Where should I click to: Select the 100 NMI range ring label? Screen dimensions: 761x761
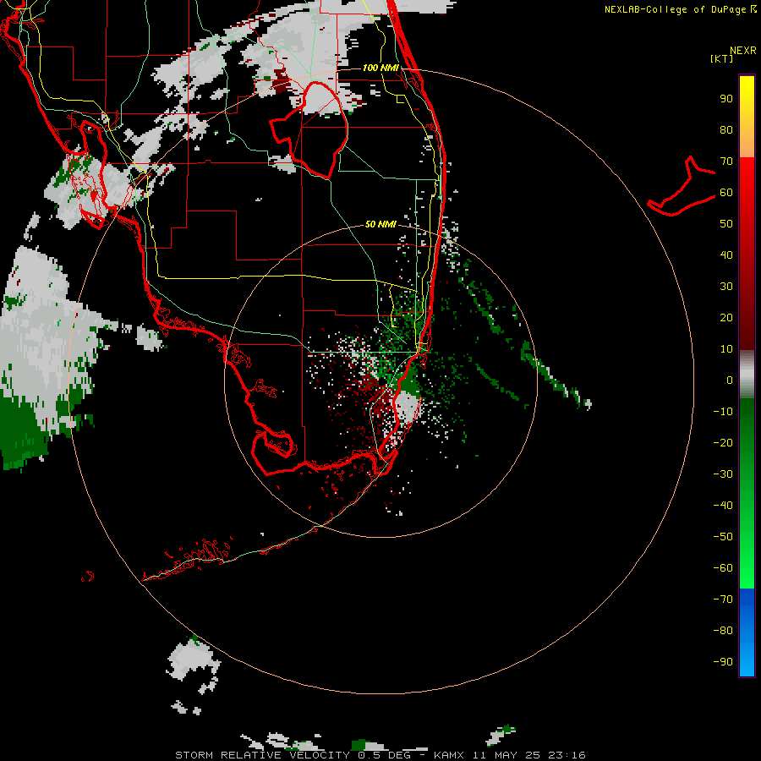tap(380, 68)
